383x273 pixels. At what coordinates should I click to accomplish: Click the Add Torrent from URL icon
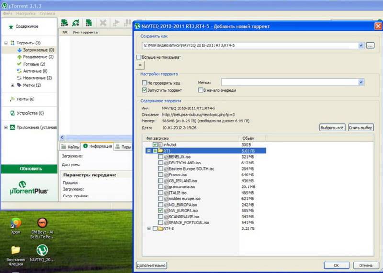pos(76,22)
